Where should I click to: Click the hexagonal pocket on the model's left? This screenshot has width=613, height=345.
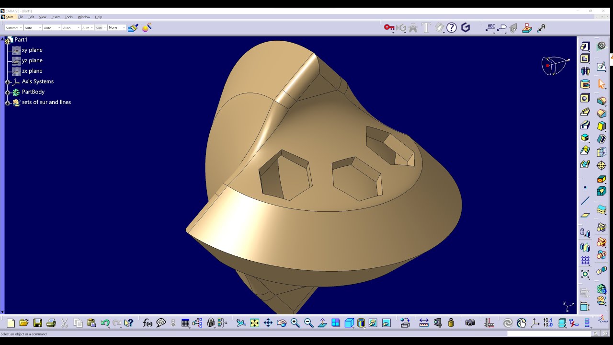(x=285, y=175)
